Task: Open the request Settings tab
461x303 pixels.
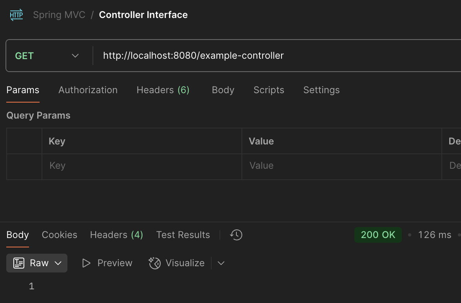Action: 321,90
